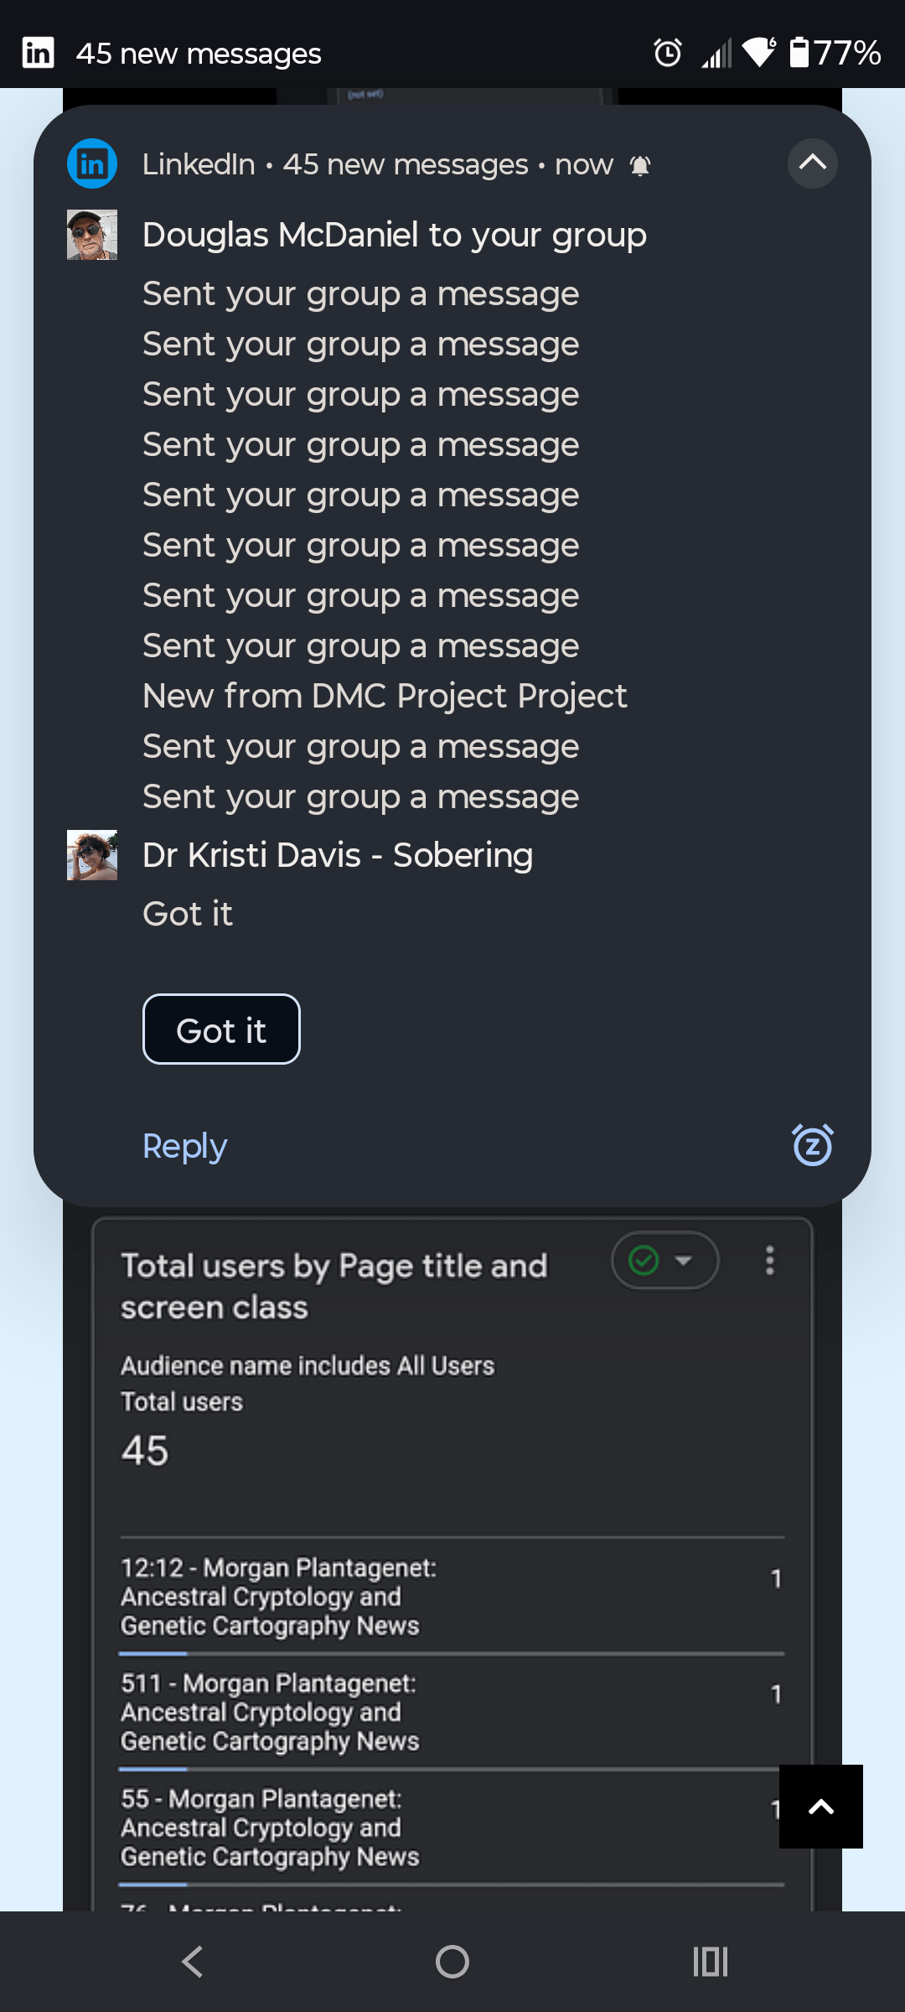Tap Dr Kristi Davis avatar photo
This screenshot has height=2012, width=905.
(92, 855)
